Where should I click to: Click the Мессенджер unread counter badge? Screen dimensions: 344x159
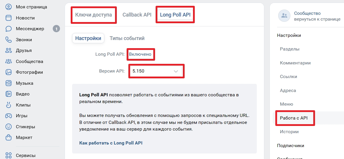coord(57,29)
